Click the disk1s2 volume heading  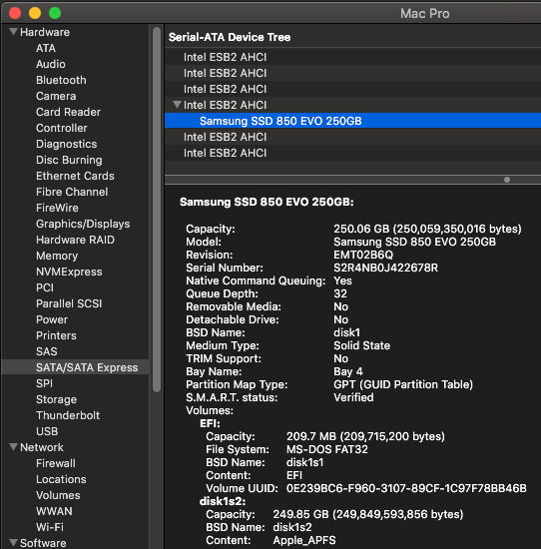[223, 501]
